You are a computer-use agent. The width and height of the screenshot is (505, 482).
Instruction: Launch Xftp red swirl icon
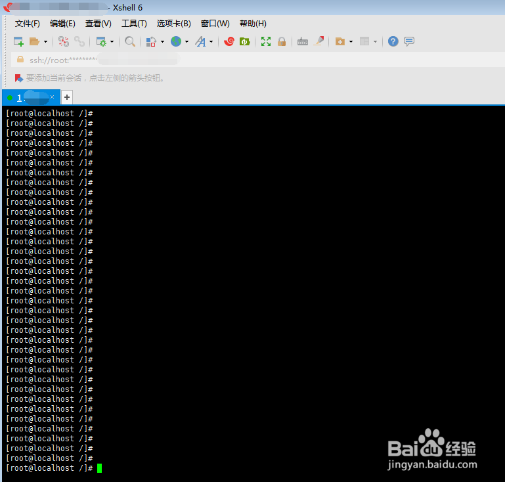click(229, 41)
